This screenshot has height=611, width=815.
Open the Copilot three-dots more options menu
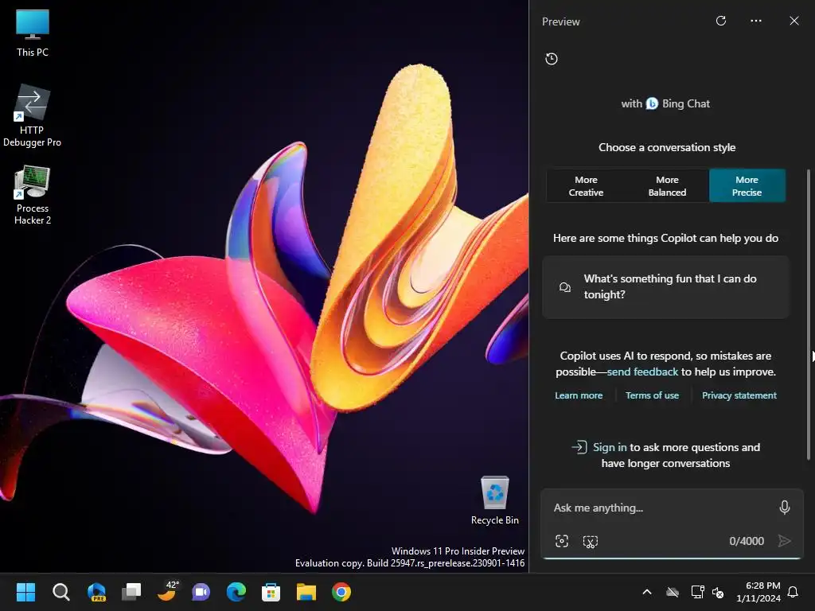(756, 21)
